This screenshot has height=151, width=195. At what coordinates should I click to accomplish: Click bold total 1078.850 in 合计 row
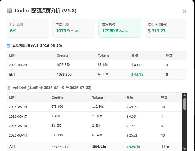tap(64, 74)
